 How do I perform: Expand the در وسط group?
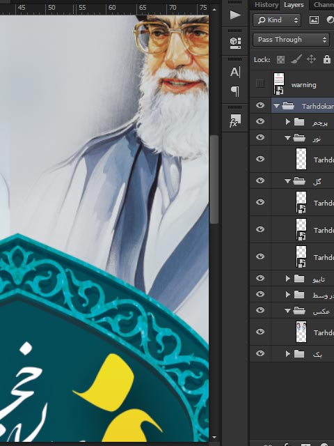pos(287,294)
